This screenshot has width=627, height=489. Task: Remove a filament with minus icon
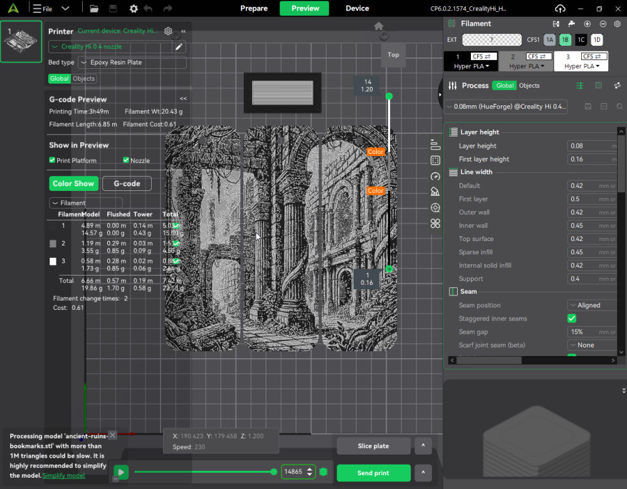pyautogui.click(x=603, y=24)
